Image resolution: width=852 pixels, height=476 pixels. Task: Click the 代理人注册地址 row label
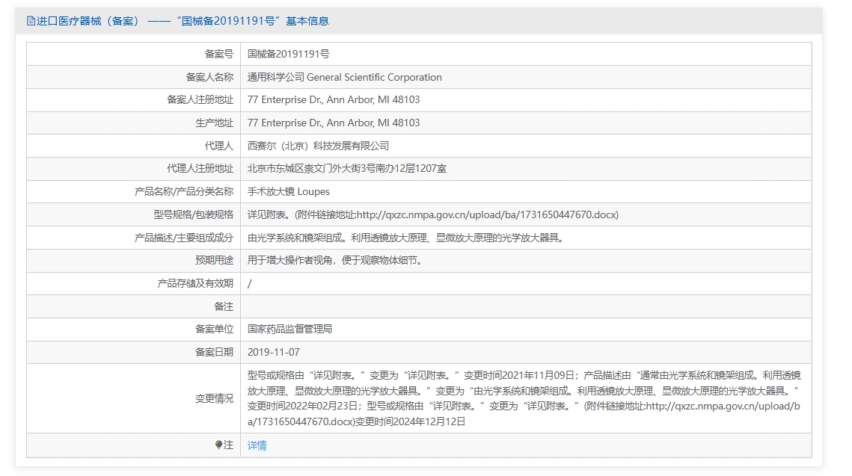pyautogui.click(x=200, y=169)
